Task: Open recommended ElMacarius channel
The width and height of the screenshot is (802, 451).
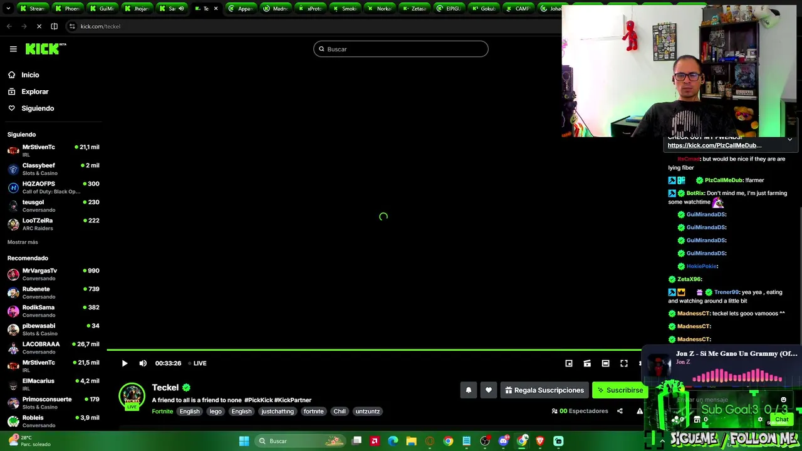Action: click(x=53, y=384)
